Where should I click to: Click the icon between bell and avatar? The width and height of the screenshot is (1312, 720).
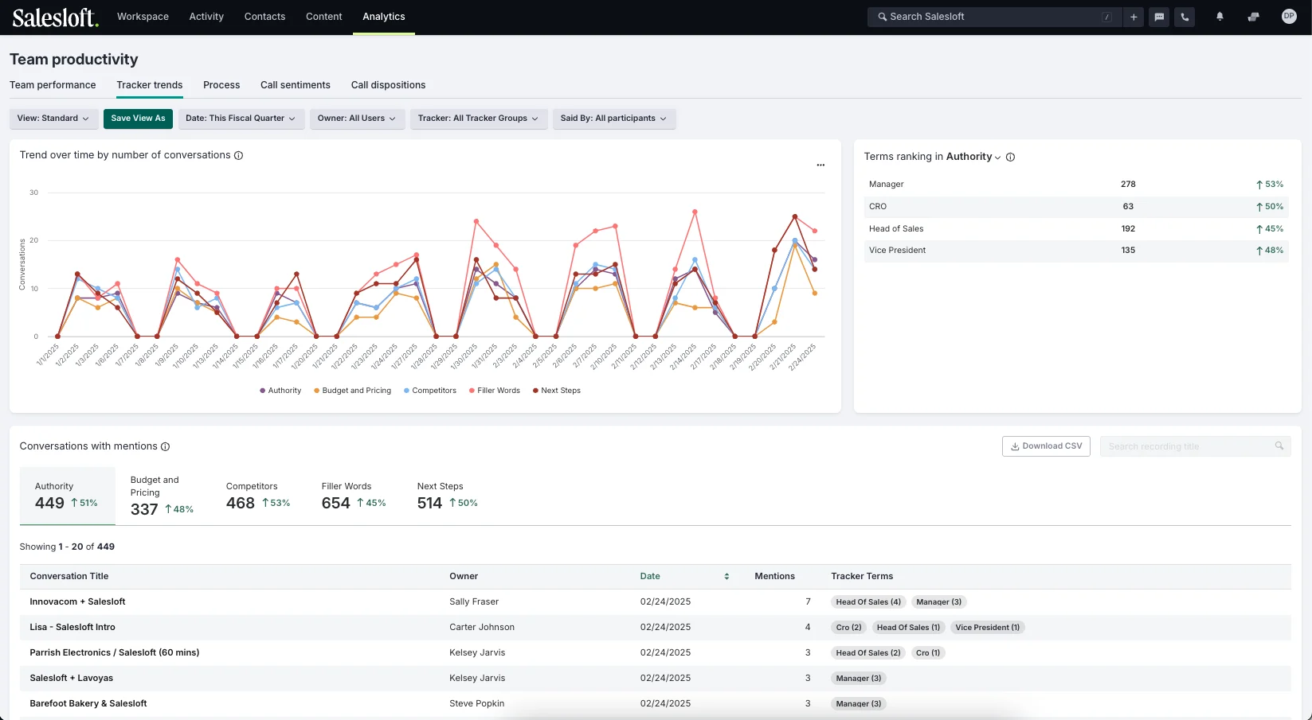tap(1253, 17)
